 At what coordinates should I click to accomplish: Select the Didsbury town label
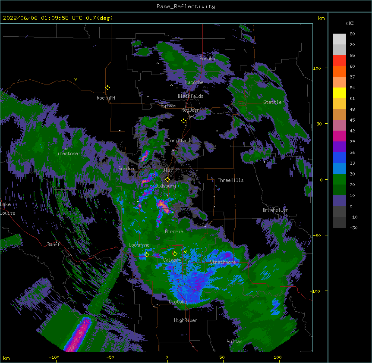166,186
